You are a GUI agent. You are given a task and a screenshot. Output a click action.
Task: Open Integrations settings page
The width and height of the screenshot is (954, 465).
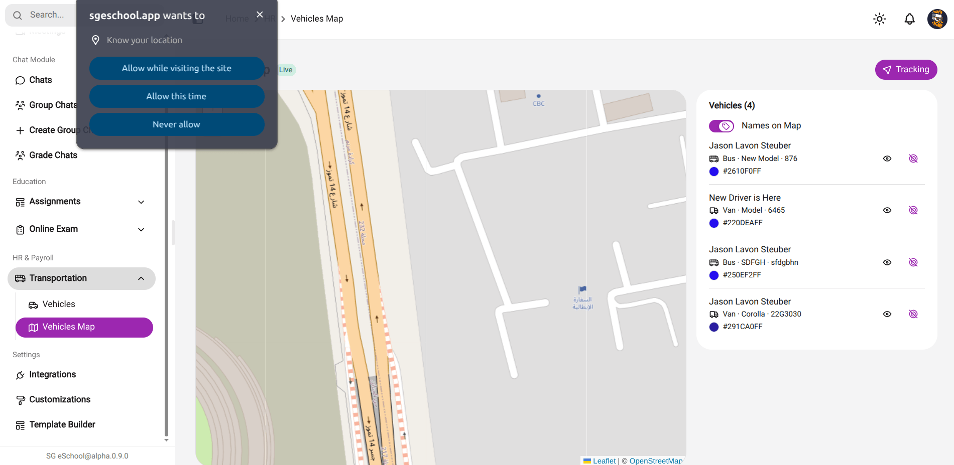[x=52, y=375]
